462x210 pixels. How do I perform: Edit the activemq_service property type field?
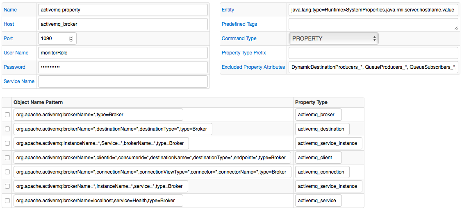tap(318, 201)
